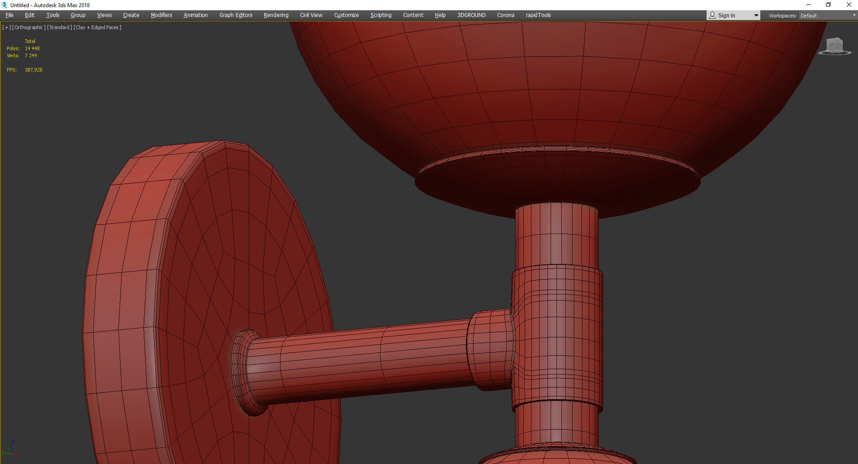Click the FPS value 387,928
This screenshot has width=858, height=464.
click(34, 70)
